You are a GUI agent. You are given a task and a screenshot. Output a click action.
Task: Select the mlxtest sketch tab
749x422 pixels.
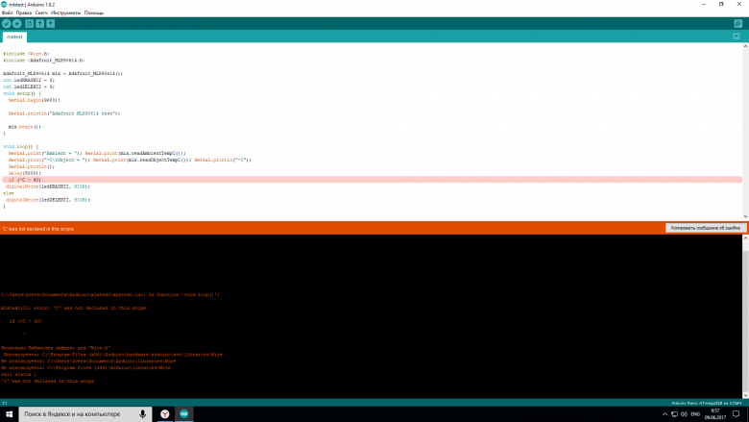[14, 37]
